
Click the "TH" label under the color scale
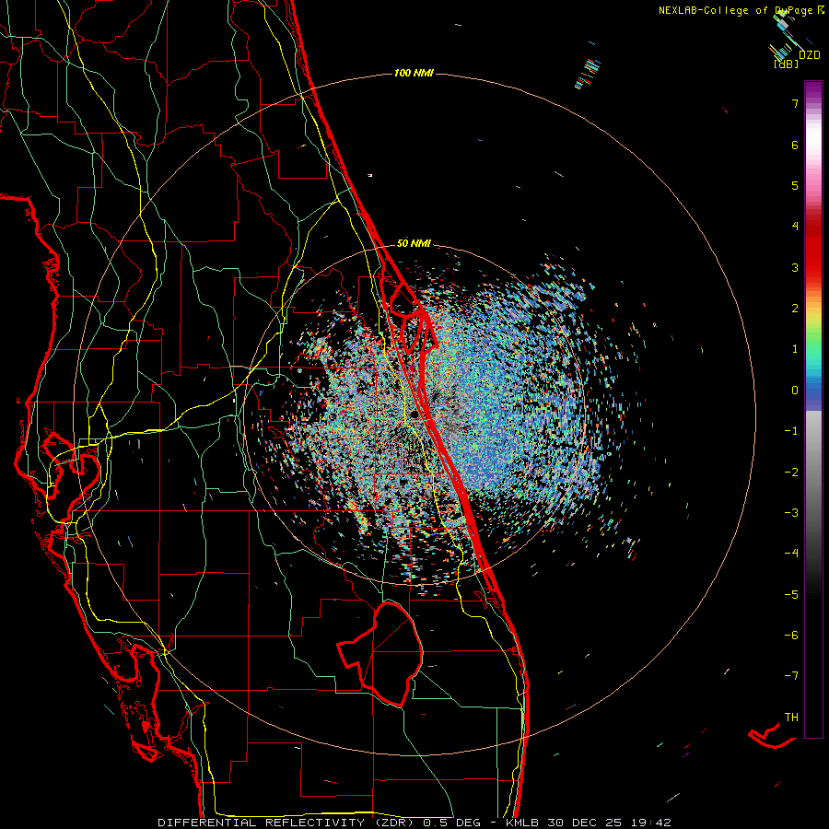(x=791, y=718)
